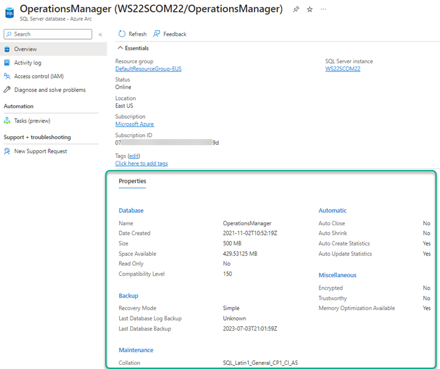Pin the OperationsManager resource to dashboard
Image resolution: width=440 pixels, height=369 pixels.
tap(296, 9)
